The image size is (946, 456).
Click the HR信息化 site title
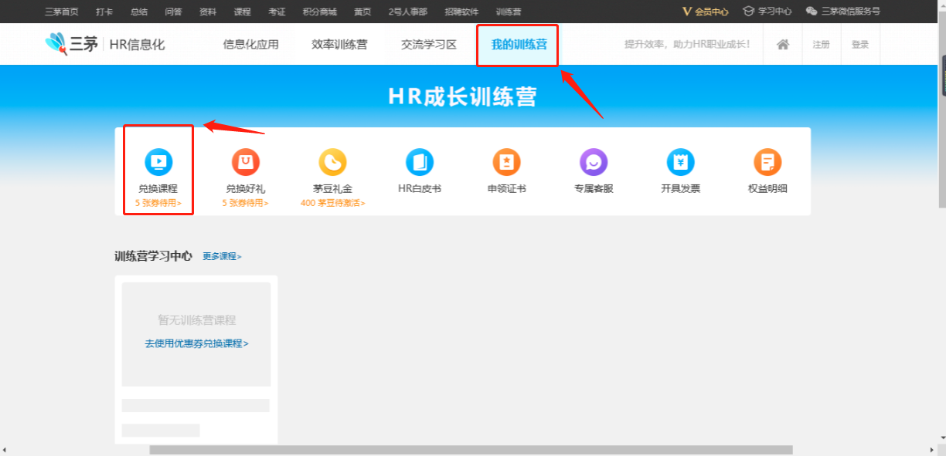pos(138,45)
